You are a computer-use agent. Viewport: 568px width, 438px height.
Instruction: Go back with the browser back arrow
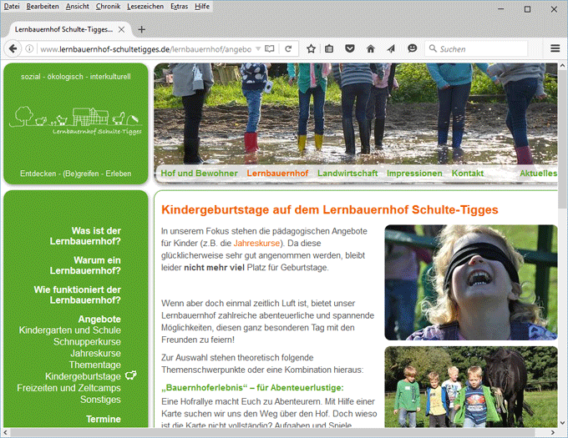[13, 48]
